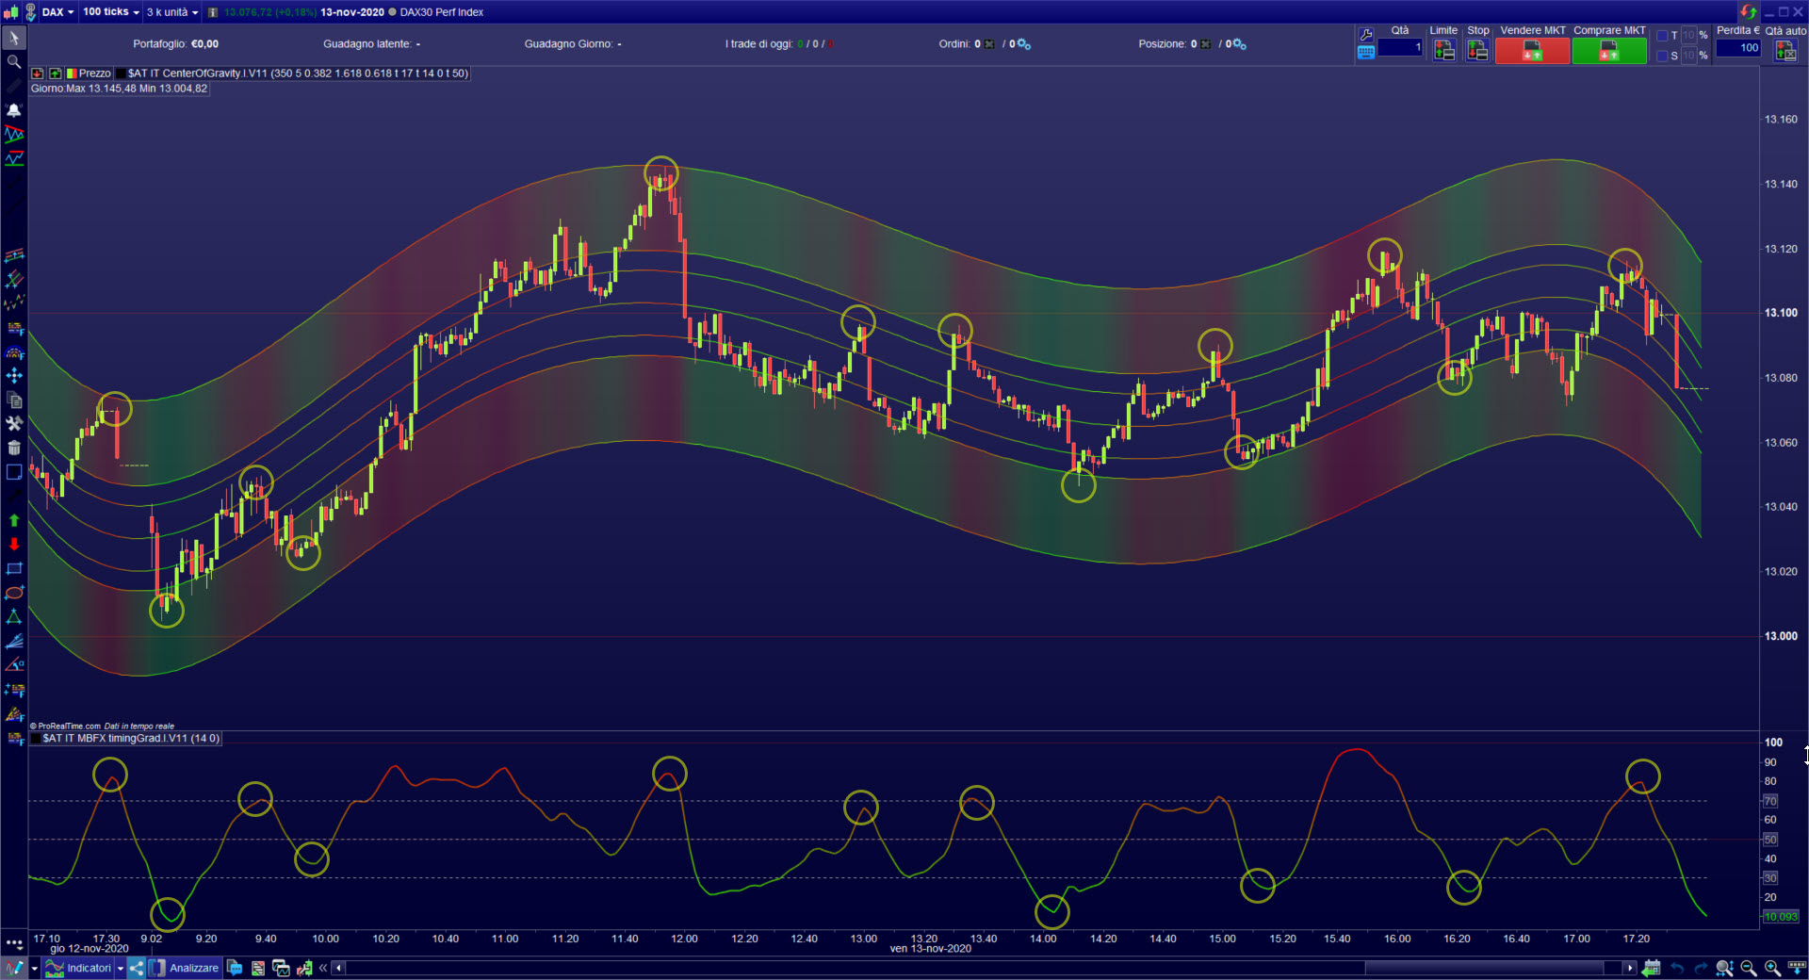The width and height of the screenshot is (1809, 980).
Task: Open the instrument info icon
Action: (x=213, y=12)
